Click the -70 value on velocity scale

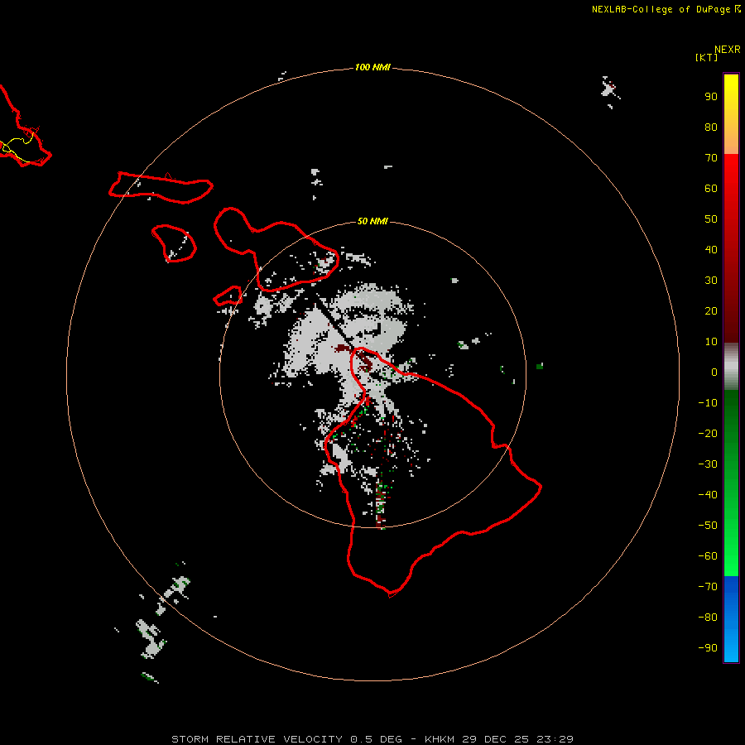pos(708,587)
